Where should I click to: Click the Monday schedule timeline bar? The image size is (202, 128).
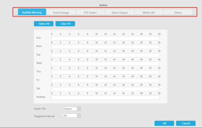pyautogui.click(x=105, y=47)
